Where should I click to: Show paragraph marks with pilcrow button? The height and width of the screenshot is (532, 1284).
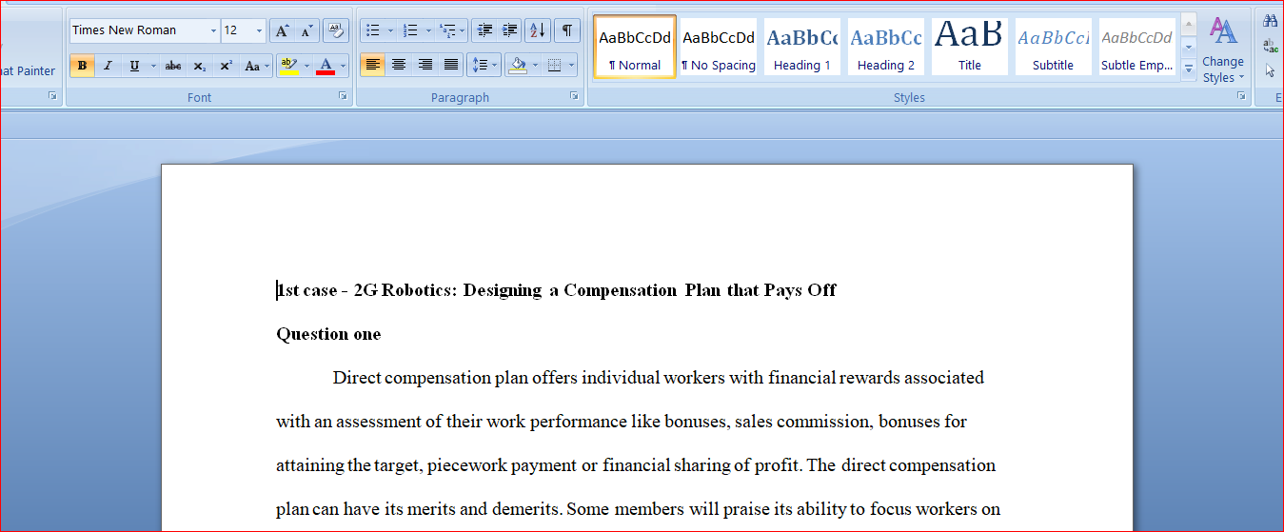(566, 30)
